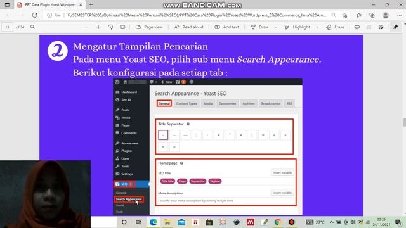This screenshot has height=228, width=406.
Task: Open the red M app on taskbar
Action: (x=251, y=222)
